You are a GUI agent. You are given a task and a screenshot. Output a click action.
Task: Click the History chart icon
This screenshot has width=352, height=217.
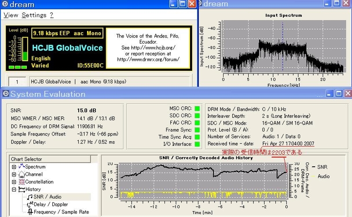coord(22,189)
